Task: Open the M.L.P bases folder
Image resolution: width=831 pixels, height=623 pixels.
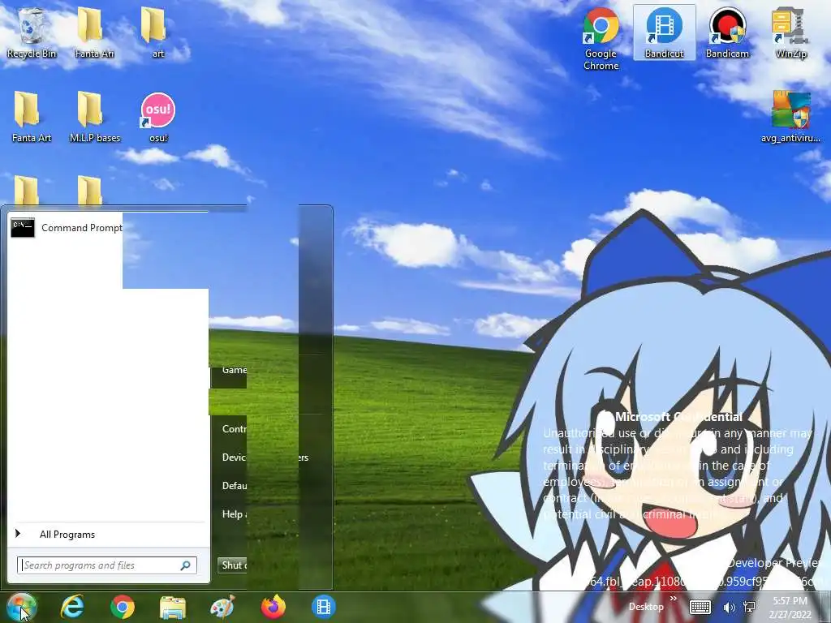Action: [95, 117]
